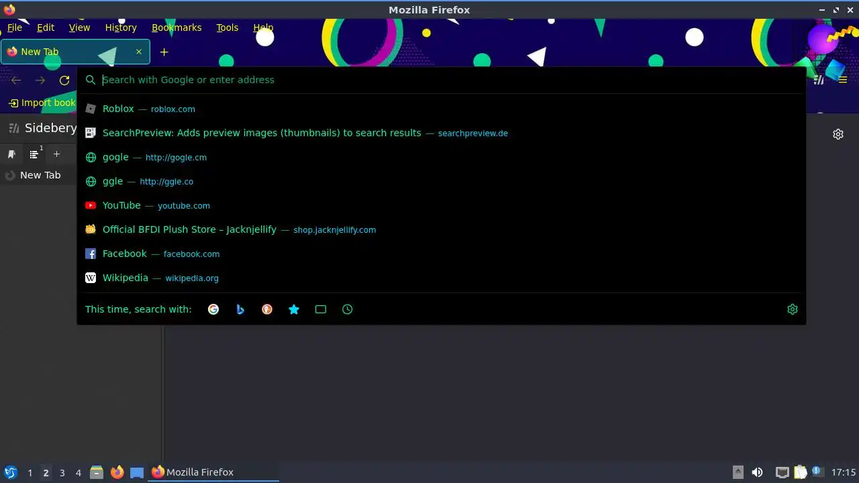Open Facebook suggestion
859x483 pixels.
(442, 254)
